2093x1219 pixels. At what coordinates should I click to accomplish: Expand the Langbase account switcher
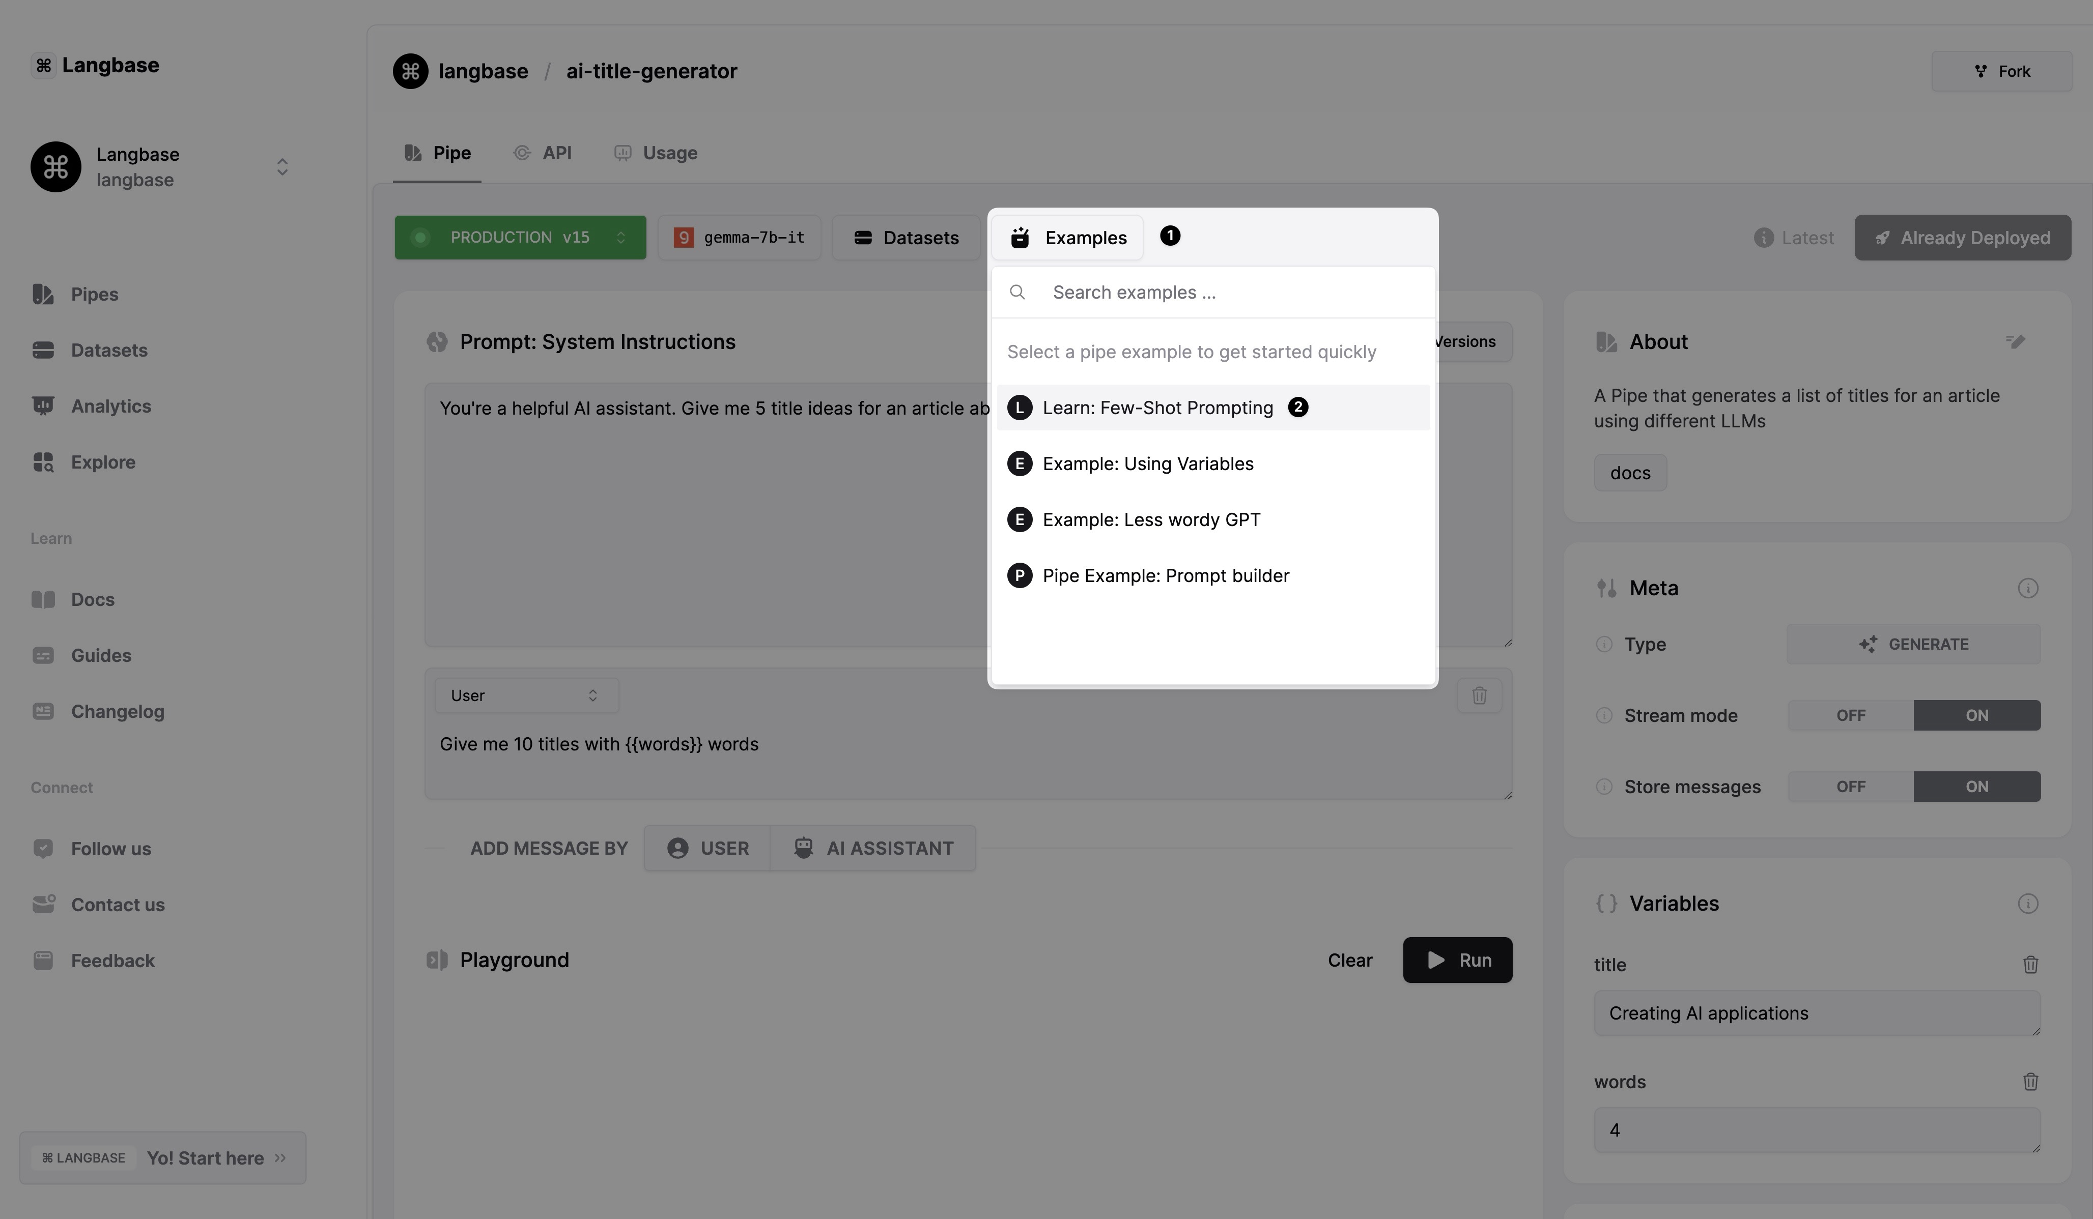click(281, 167)
